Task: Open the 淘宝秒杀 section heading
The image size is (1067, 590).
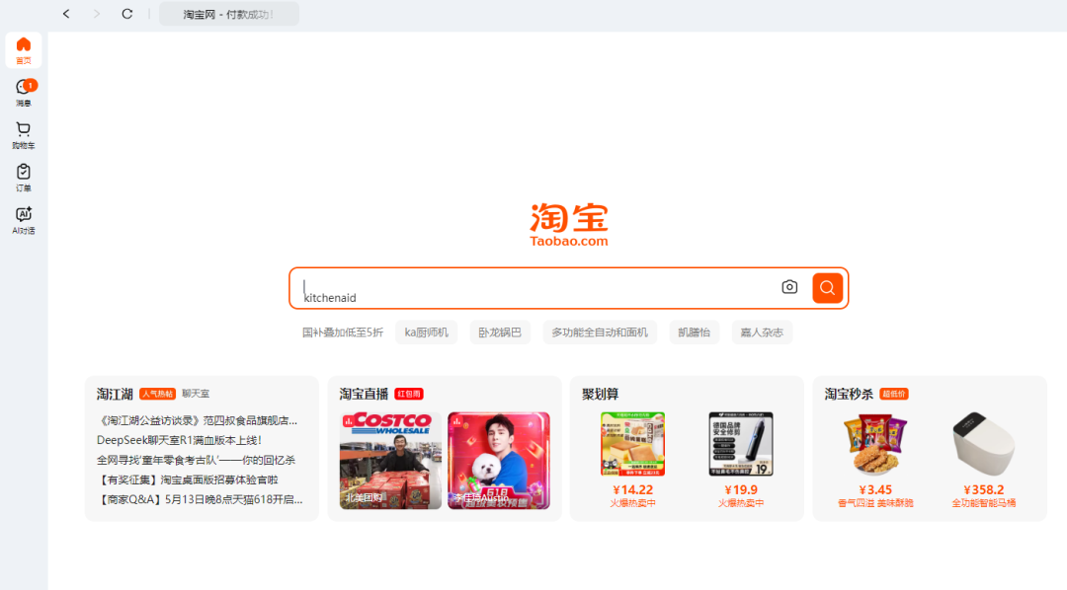Action: pyautogui.click(x=849, y=395)
